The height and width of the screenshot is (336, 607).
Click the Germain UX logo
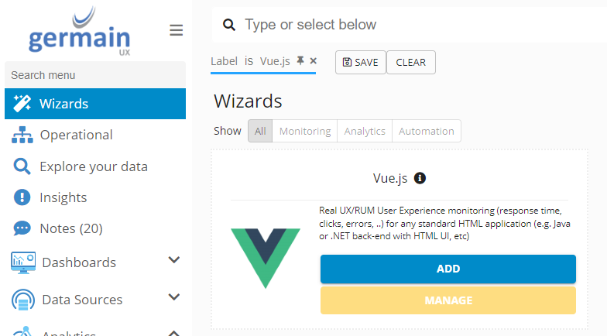pyautogui.click(x=80, y=33)
